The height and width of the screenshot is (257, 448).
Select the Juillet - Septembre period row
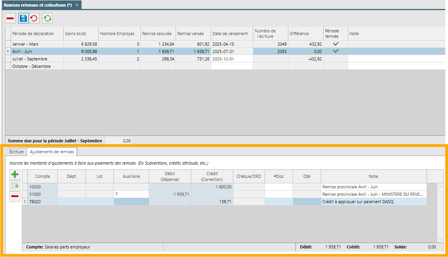click(x=225, y=59)
